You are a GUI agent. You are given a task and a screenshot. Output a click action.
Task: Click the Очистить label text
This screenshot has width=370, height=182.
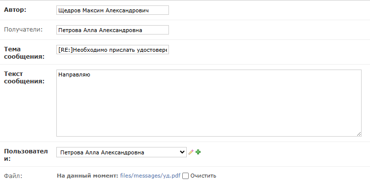[203, 176]
